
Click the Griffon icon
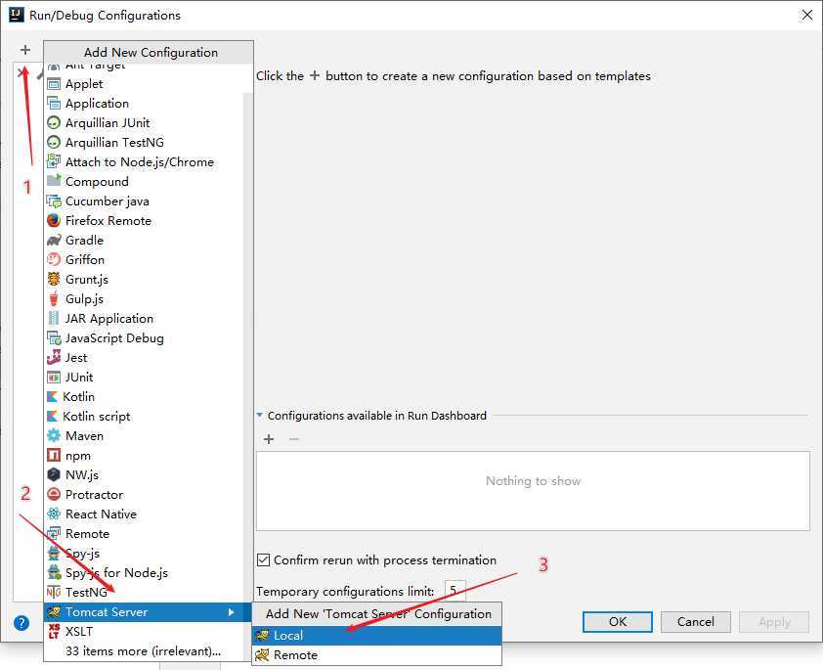click(x=54, y=259)
